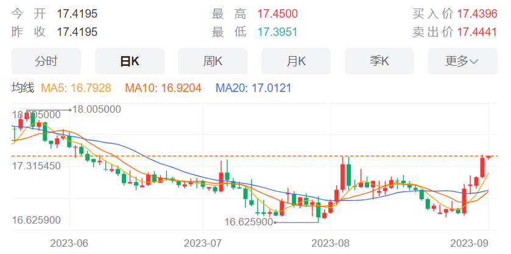The image size is (511, 254).
Task: Click the 2023-08 date axis label
Action: (331, 243)
